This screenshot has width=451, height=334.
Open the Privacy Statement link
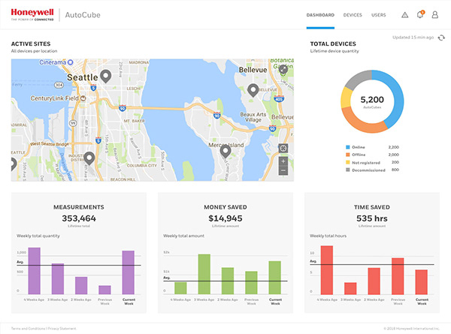[62, 328]
